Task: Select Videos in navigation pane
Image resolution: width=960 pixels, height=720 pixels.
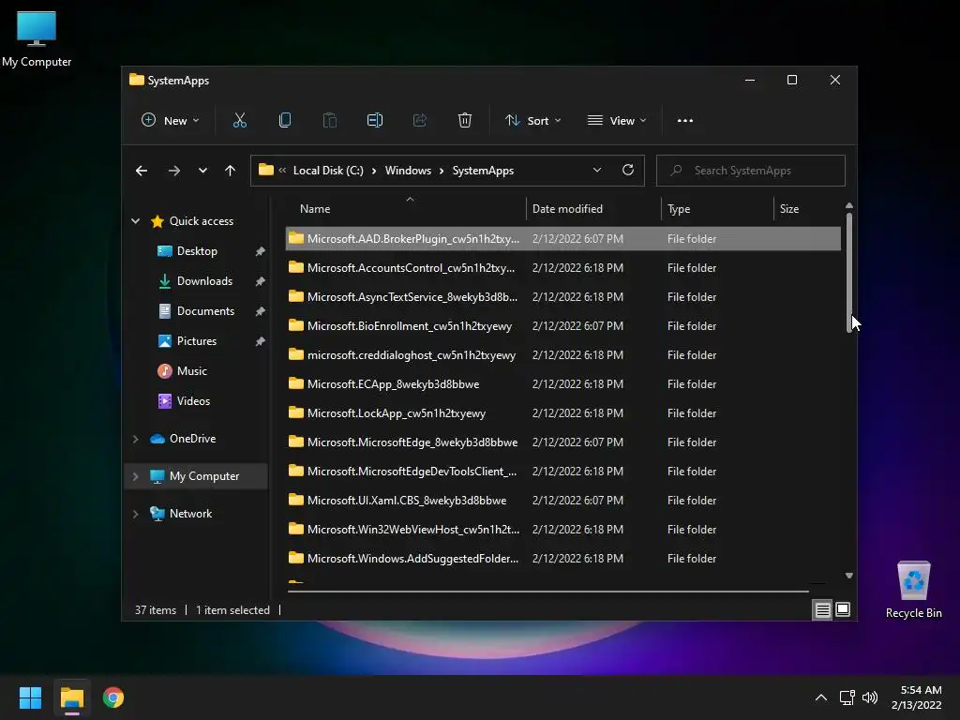Action: point(193,401)
